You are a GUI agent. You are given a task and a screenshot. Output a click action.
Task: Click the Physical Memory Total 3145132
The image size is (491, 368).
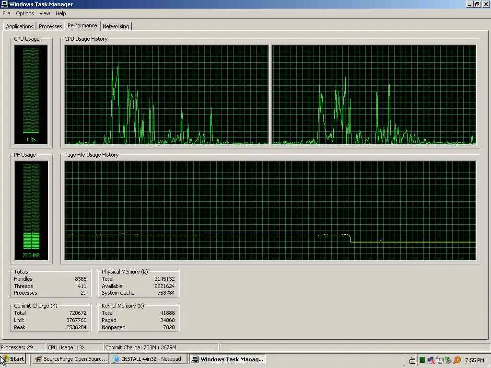[x=164, y=279]
